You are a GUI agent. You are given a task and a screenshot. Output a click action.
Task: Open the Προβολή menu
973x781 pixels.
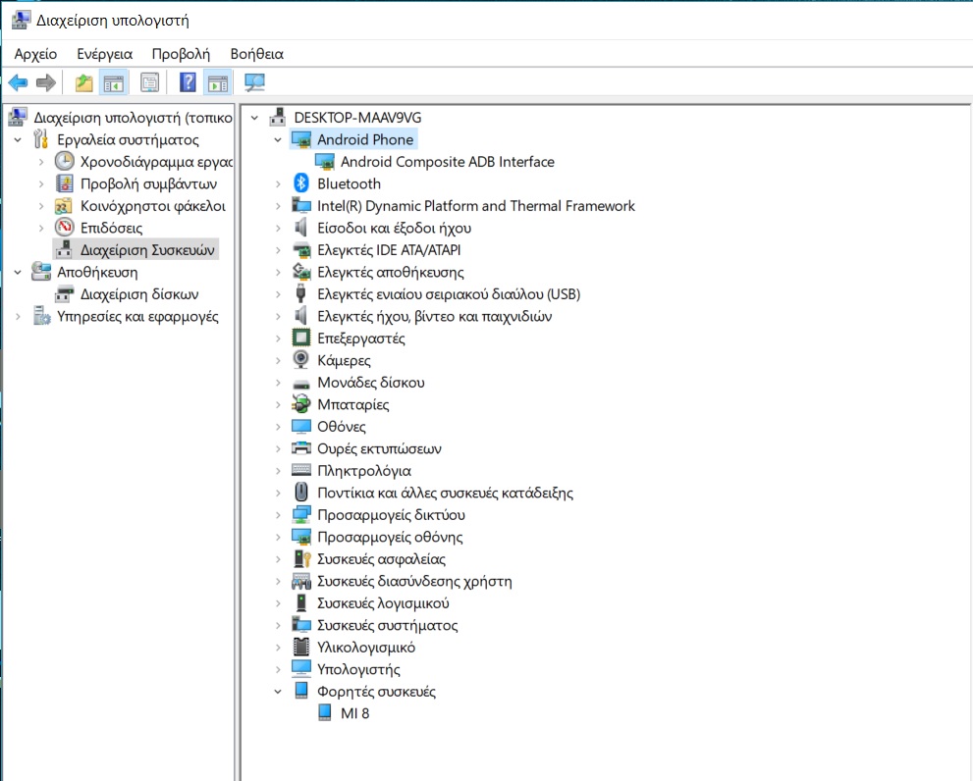click(x=181, y=54)
